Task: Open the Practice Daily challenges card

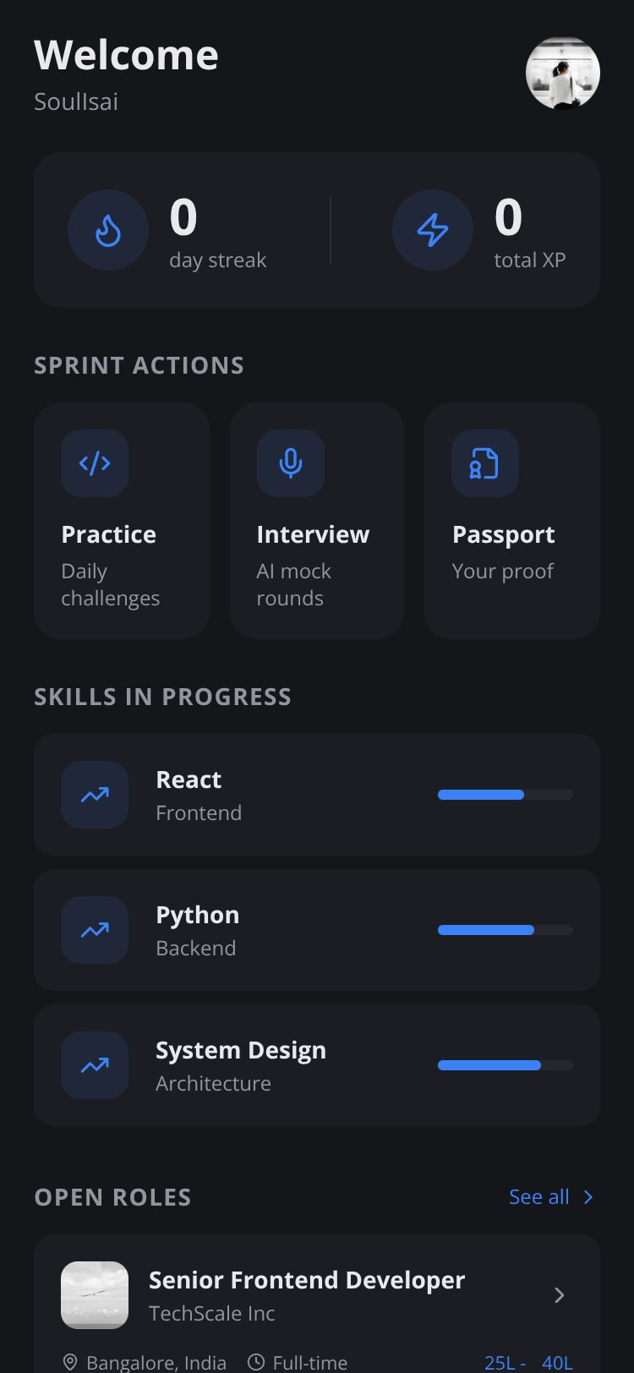Action: [122, 521]
